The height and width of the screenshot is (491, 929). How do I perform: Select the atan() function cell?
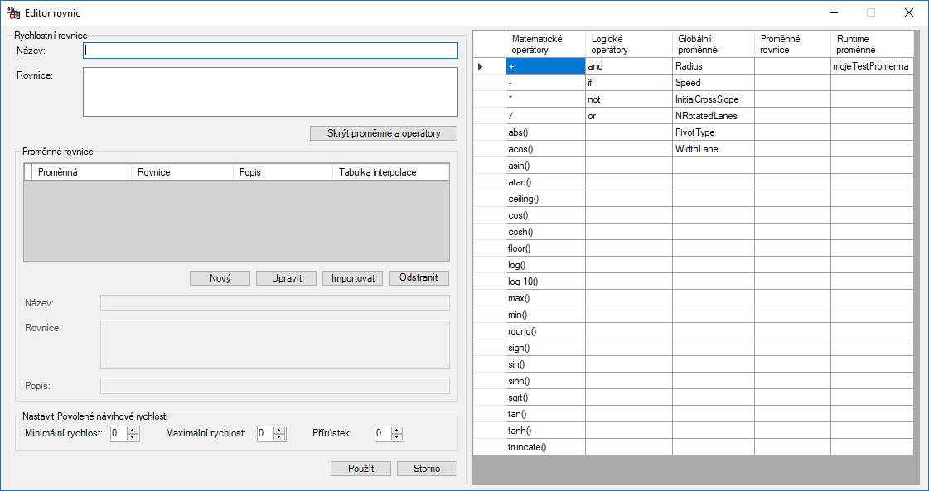pyautogui.click(x=545, y=182)
